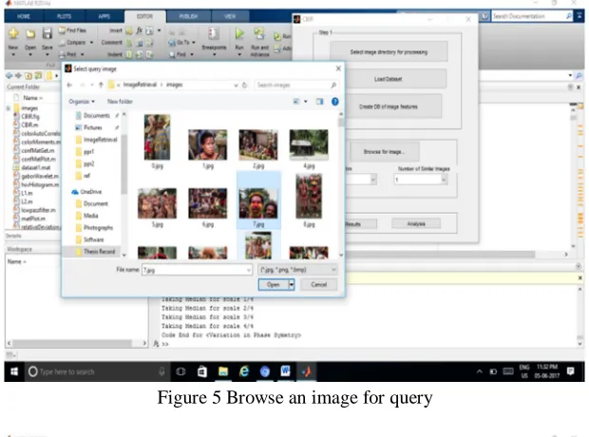The width and height of the screenshot is (589, 437).
Task: Click Create DB of image features button
Action: [388, 106]
